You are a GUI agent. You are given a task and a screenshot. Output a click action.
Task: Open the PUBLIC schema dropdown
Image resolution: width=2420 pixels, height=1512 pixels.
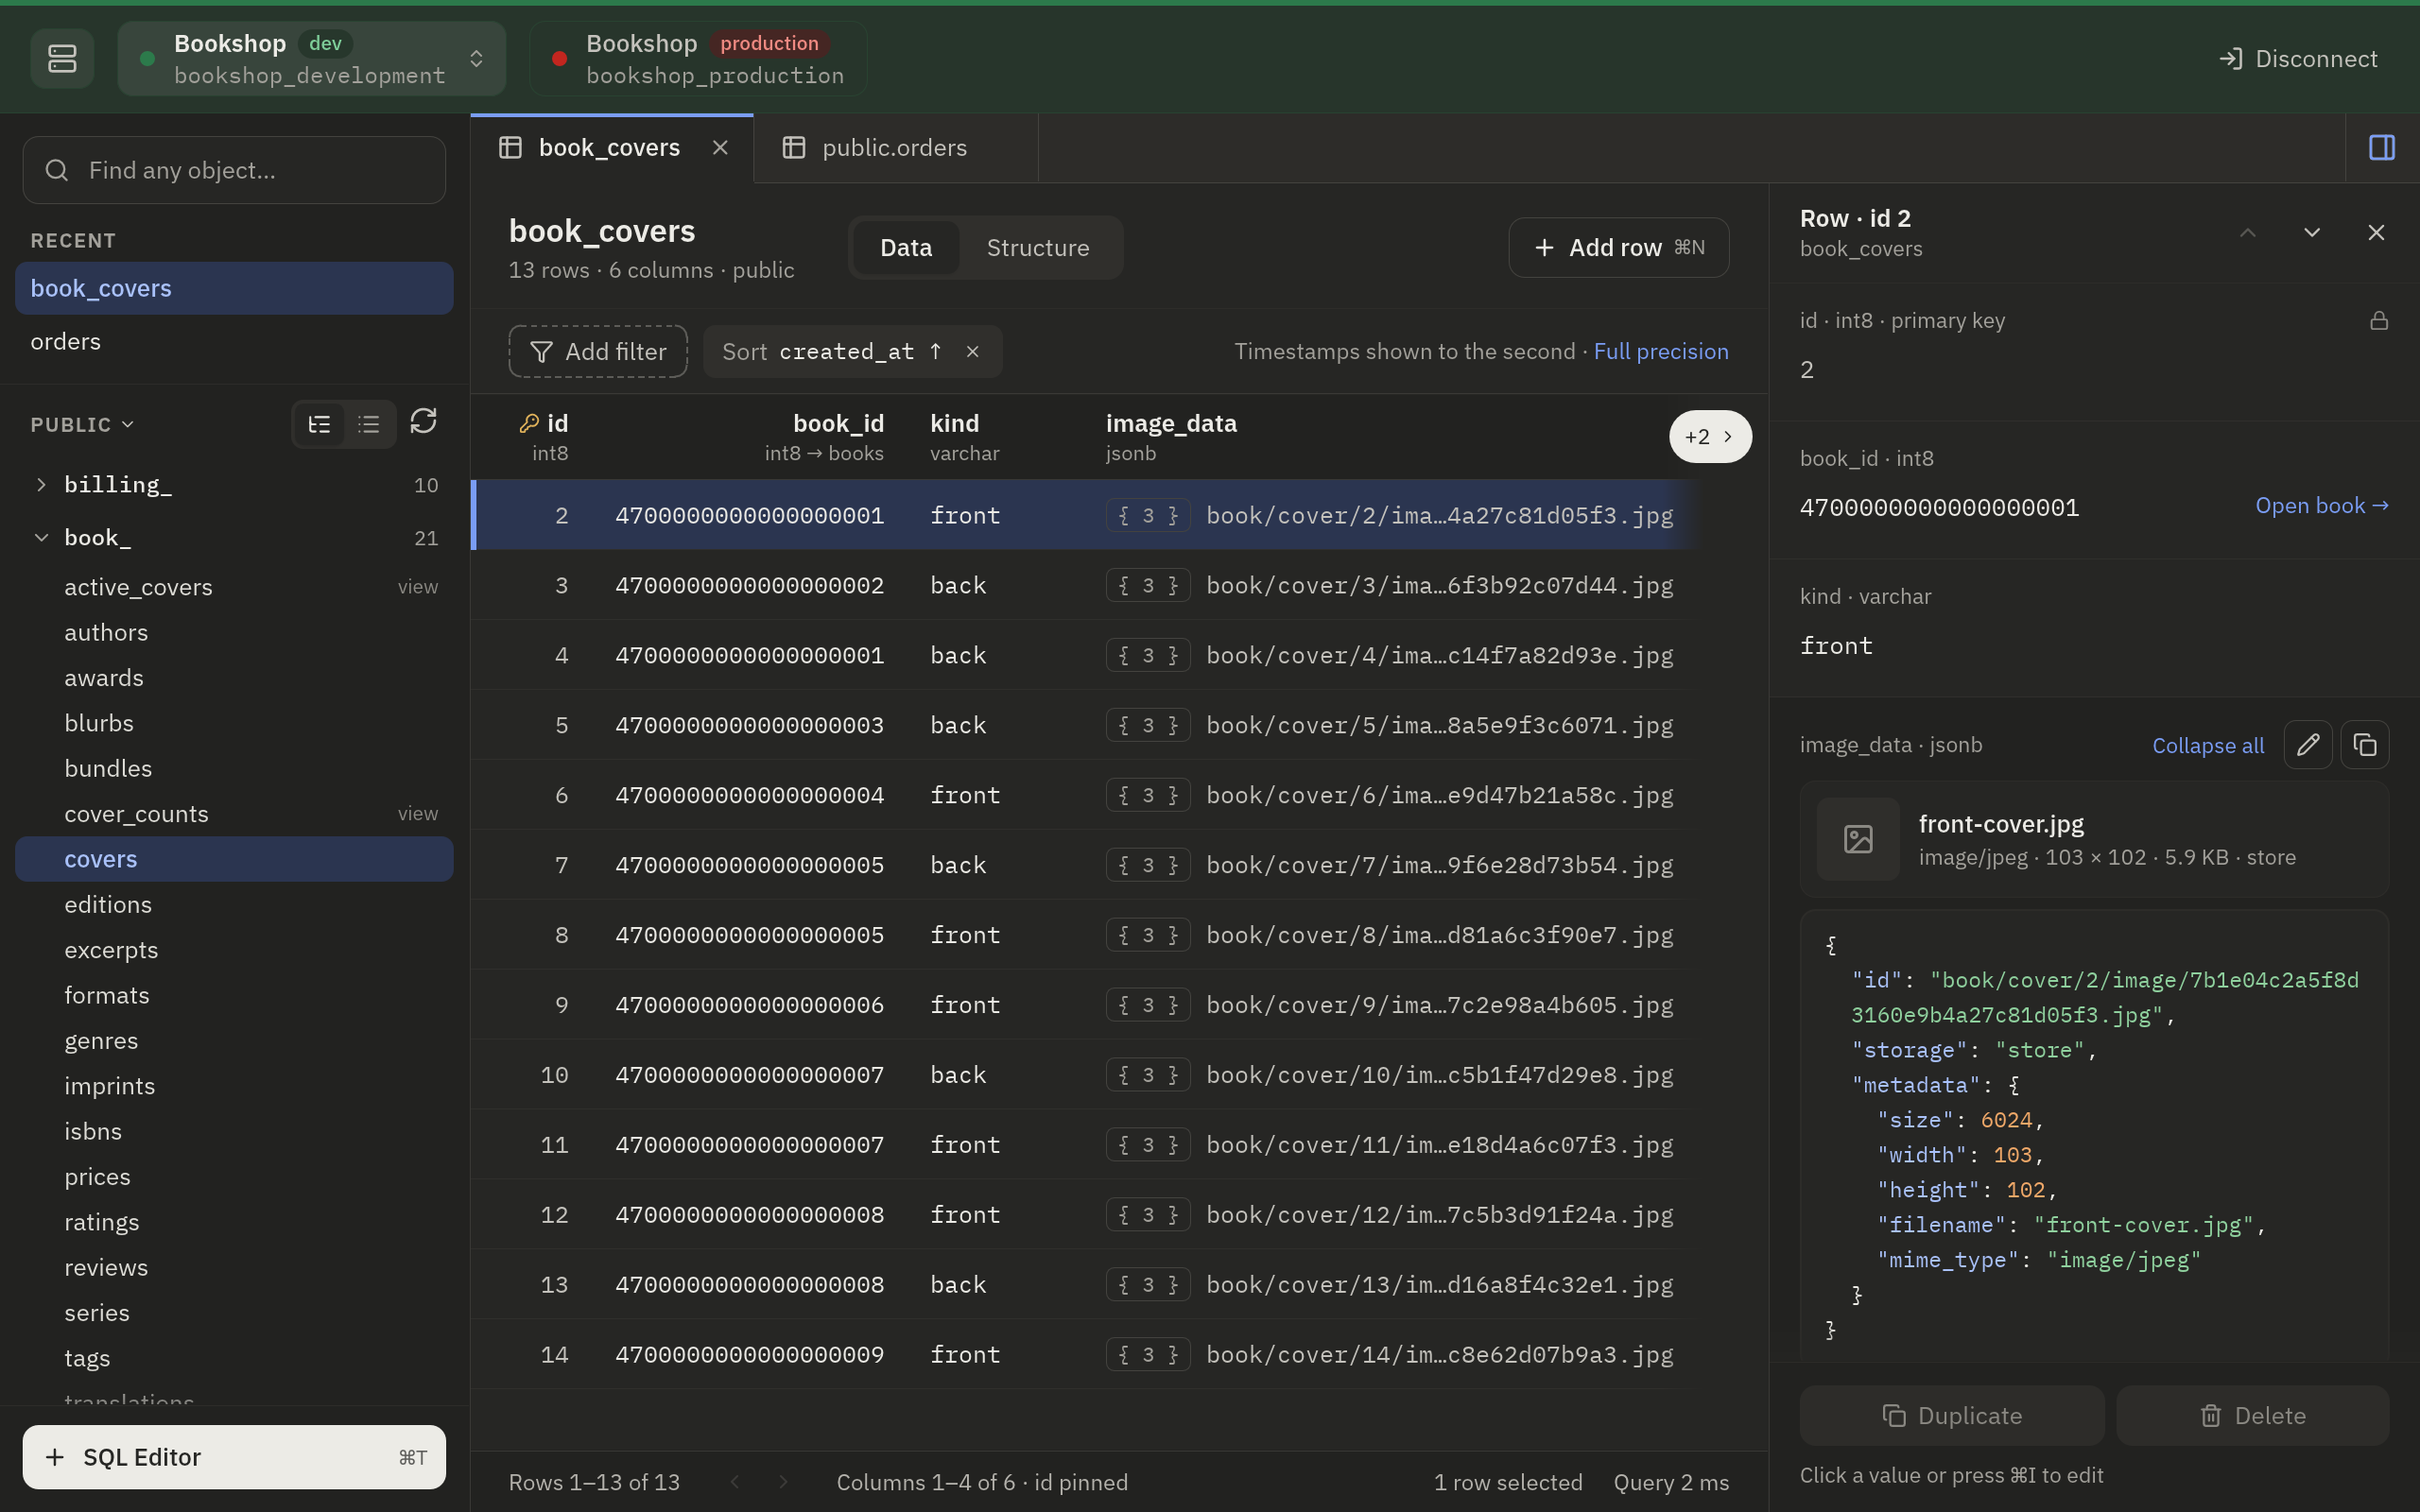tap(83, 425)
